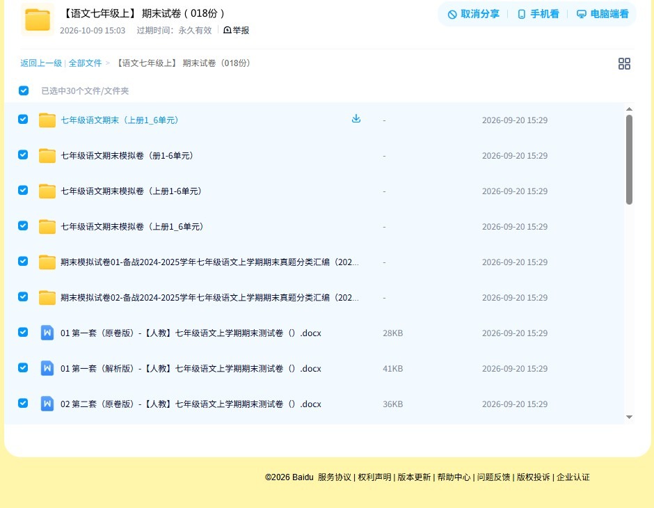The image size is (654, 508).
Task: Uncheck 七年级语文期末模拟卷（上册1_6单元）checkbox
Action: 23,225
